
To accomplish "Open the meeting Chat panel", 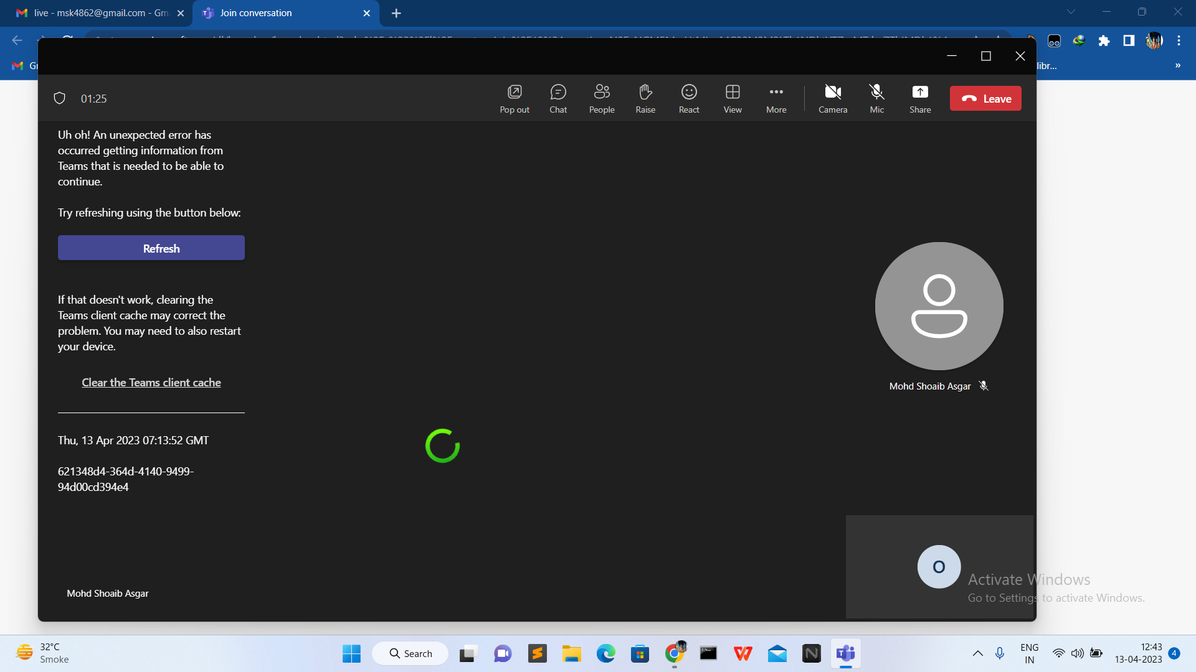I will [558, 99].
